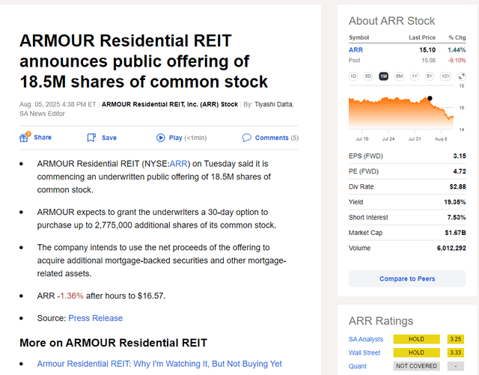Image resolution: width=479 pixels, height=375 pixels.
Task: Click the Save text link
Action: (x=109, y=138)
